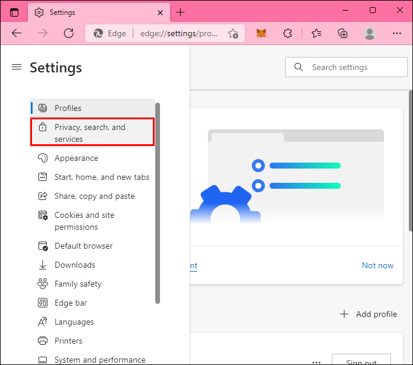Click the Languages icon
The image size is (413, 365).
43,322
